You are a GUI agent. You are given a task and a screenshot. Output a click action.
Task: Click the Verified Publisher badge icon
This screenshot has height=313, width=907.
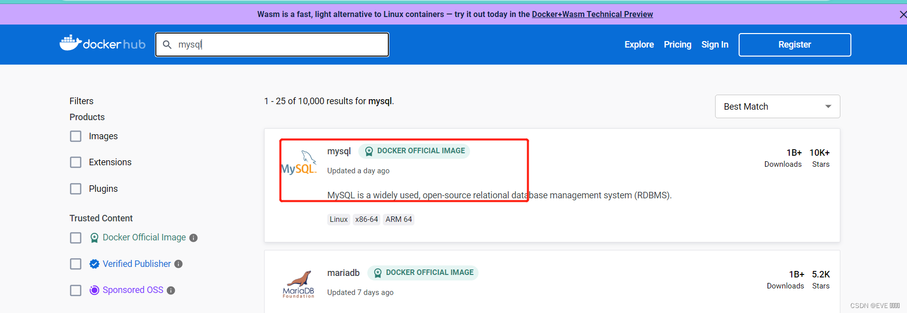click(94, 264)
